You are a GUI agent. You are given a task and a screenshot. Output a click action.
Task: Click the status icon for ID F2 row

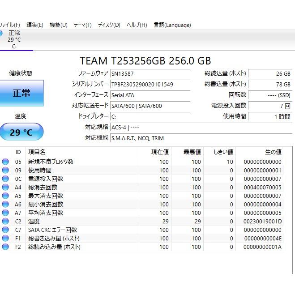[5, 247]
